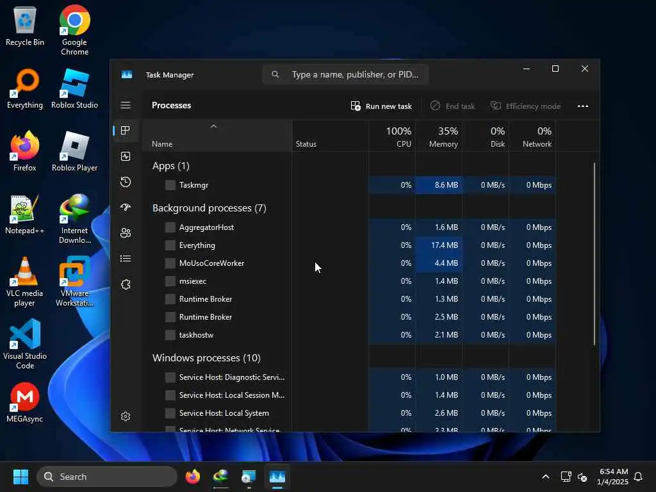Select Roblox Studio desktop icon
The width and height of the screenshot is (656, 492).
[x=74, y=88]
